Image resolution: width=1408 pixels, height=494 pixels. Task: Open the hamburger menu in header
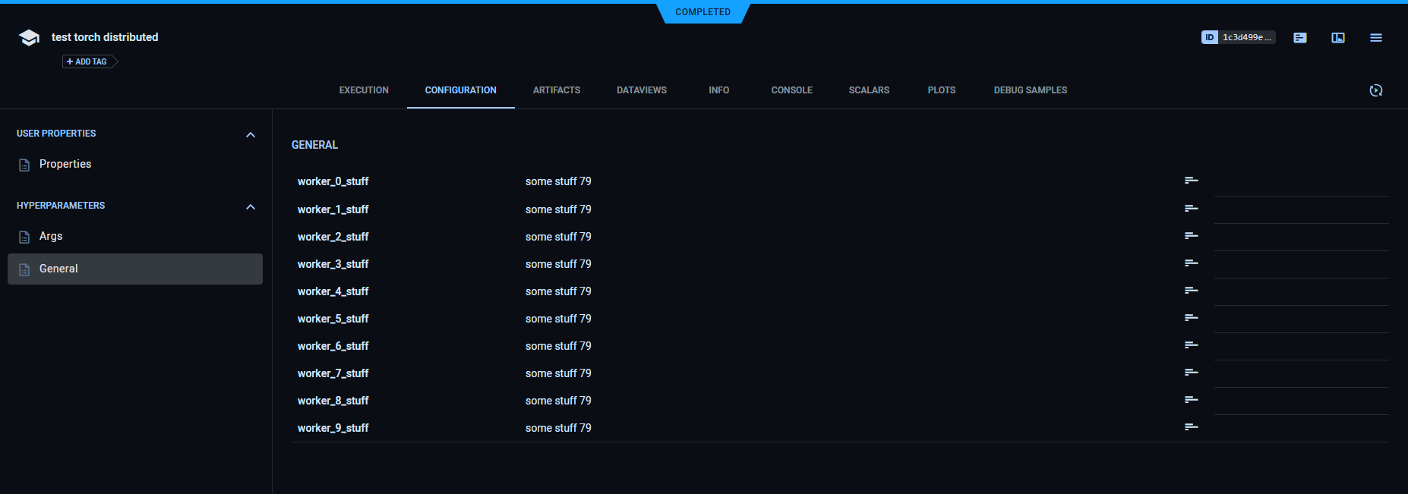click(x=1375, y=38)
